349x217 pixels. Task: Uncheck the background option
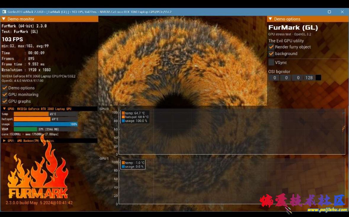(x=271, y=54)
